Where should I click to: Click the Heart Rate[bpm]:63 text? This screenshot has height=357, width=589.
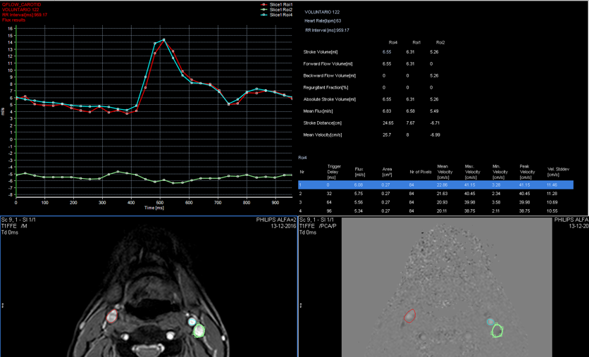tap(323, 21)
